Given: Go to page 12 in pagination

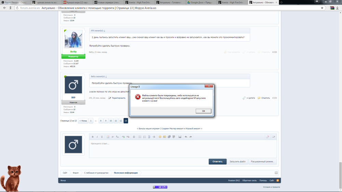Looking at the screenshot, I should [121, 121].
